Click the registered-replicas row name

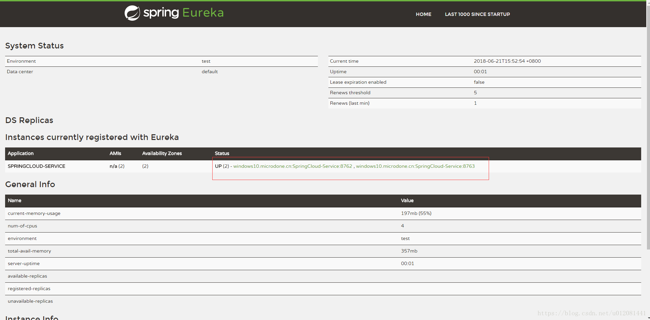(x=29, y=288)
